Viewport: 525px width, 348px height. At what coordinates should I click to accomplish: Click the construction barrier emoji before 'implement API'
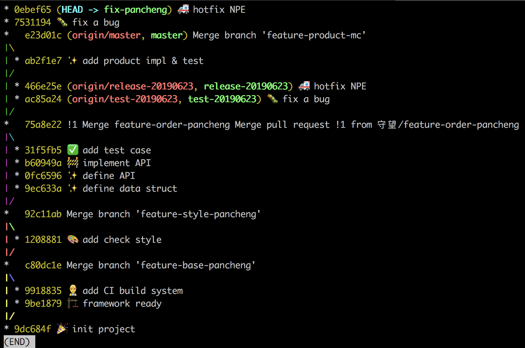72,163
